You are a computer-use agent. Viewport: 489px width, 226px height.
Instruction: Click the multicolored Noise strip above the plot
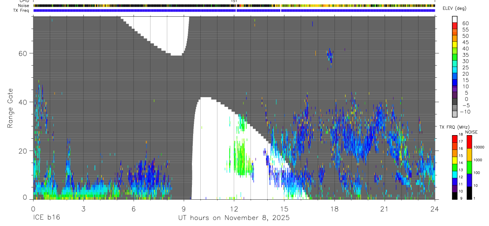(234, 6)
